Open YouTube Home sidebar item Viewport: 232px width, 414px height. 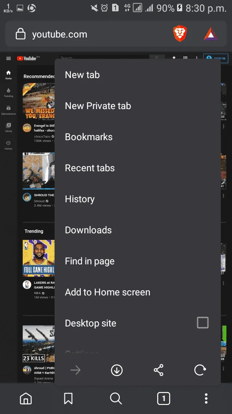[x=9, y=75]
